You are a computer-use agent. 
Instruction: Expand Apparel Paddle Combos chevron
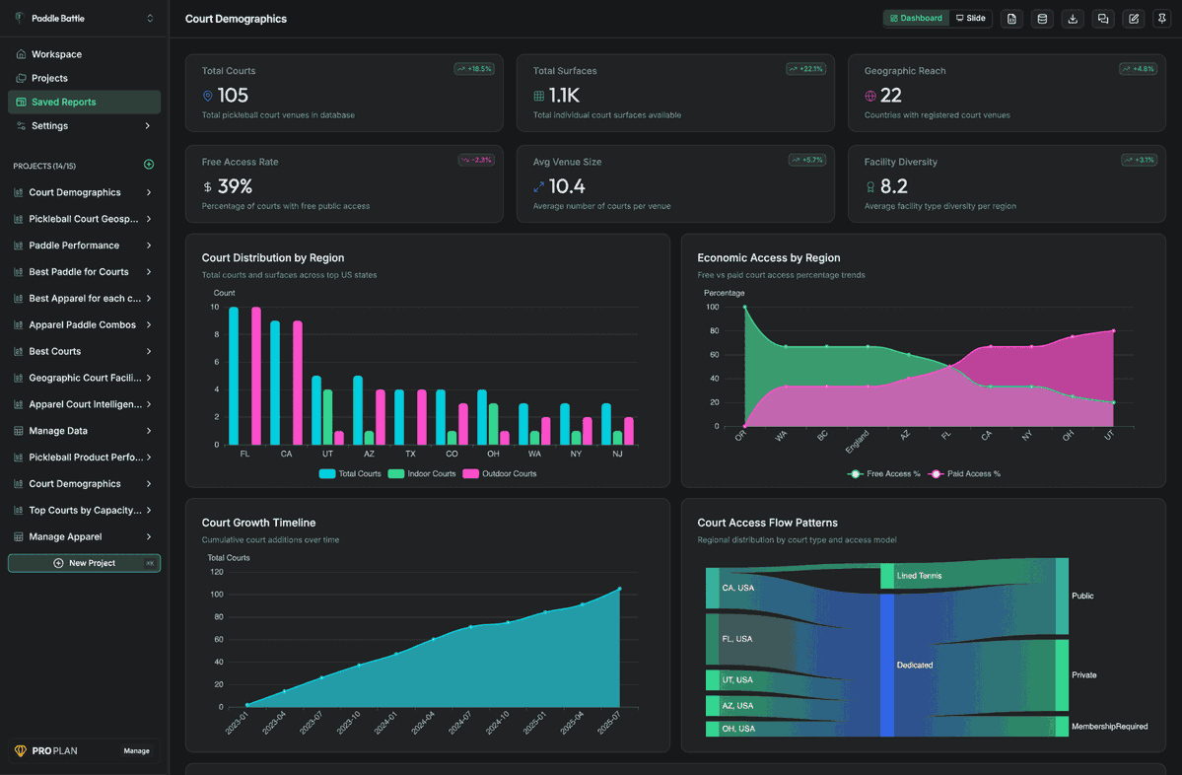149,325
